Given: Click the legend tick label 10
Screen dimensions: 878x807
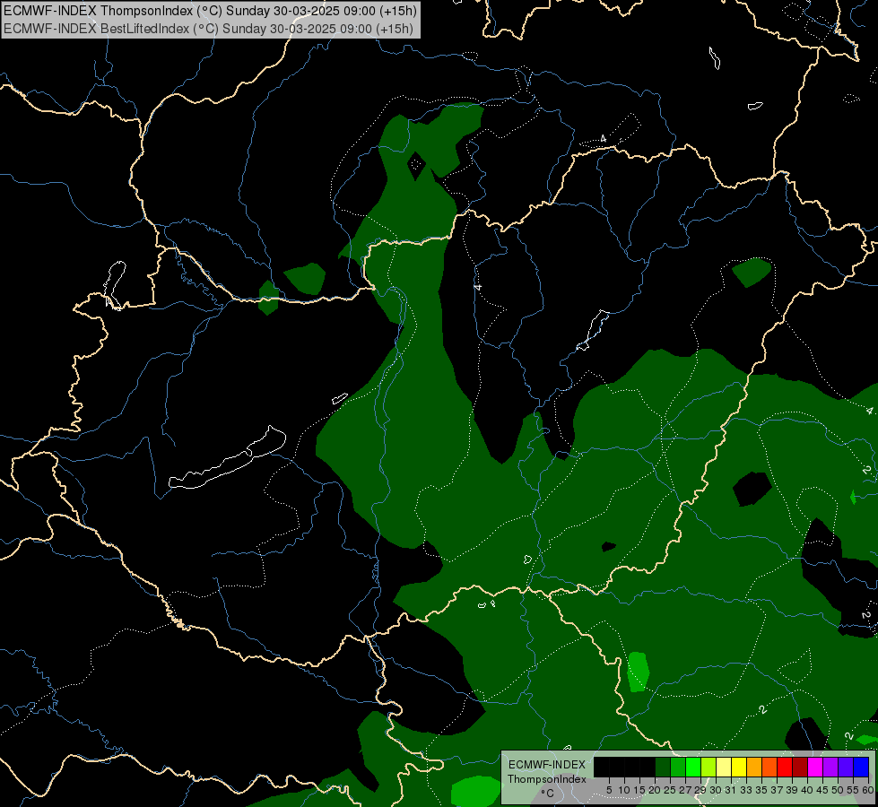Looking at the screenshot, I should [624, 790].
